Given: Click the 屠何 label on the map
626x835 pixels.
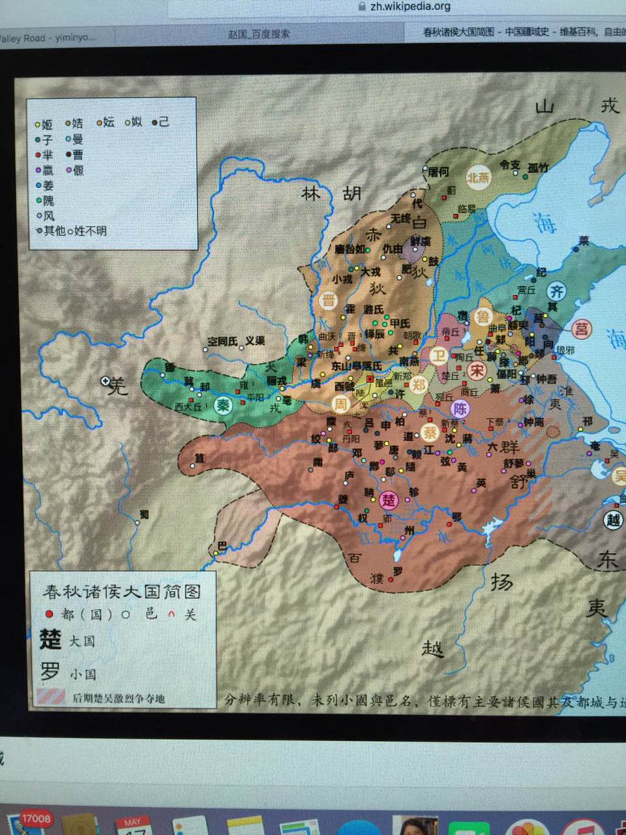Looking at the screenshot, I should tap(438, 172).
